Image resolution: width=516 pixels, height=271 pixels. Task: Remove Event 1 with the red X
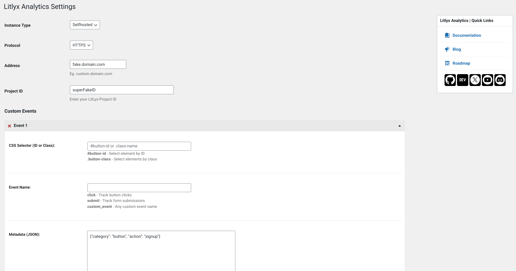[x=9, y=126]
